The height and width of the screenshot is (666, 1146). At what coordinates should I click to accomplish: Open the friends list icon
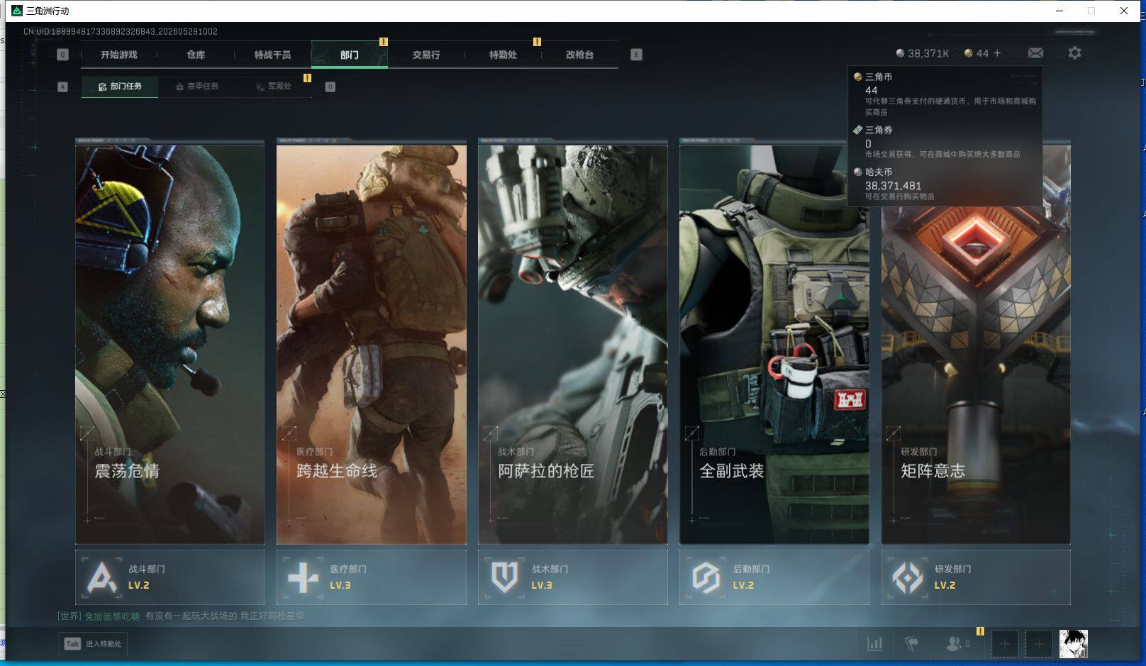click(954, 644)
